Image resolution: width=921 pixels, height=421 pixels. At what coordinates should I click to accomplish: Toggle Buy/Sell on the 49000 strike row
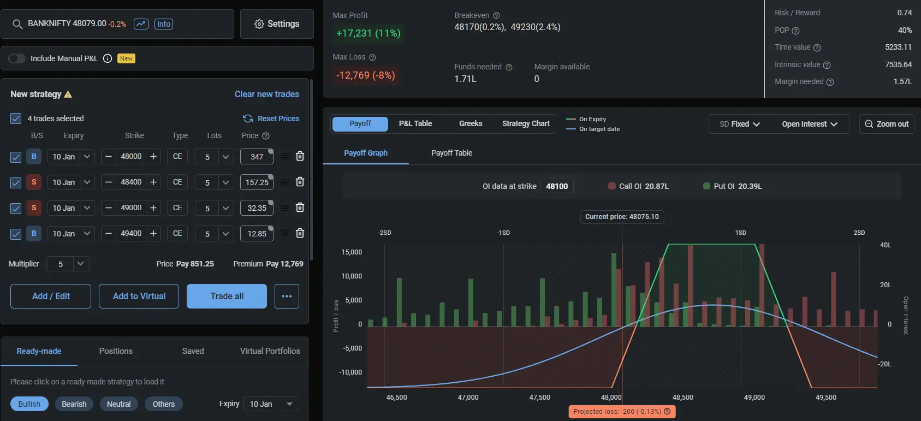(x=34, y=207)
